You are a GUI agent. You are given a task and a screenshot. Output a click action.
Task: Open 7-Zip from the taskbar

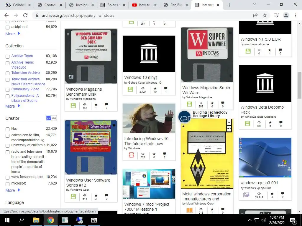(x=94, y=220)
